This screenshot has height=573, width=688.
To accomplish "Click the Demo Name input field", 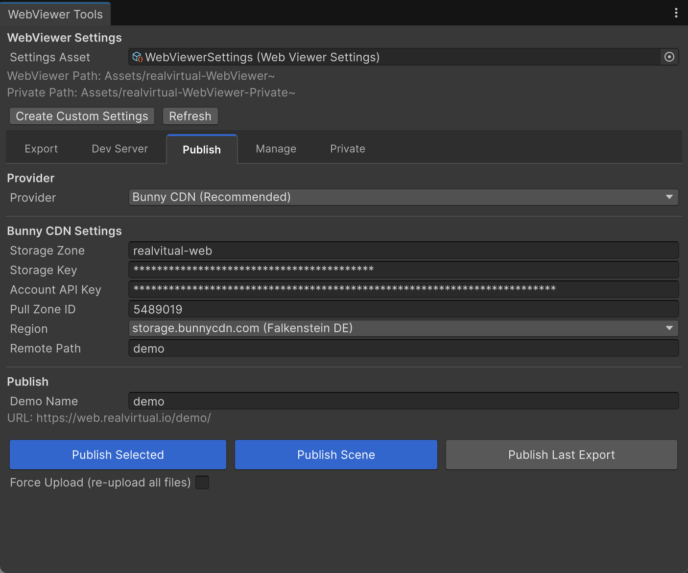I will pyautogui.click(x=403, y=401).
